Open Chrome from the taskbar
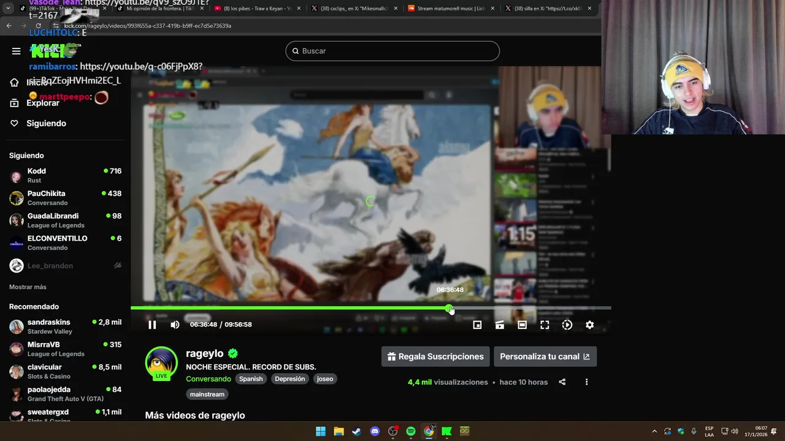 coord(429,431)
